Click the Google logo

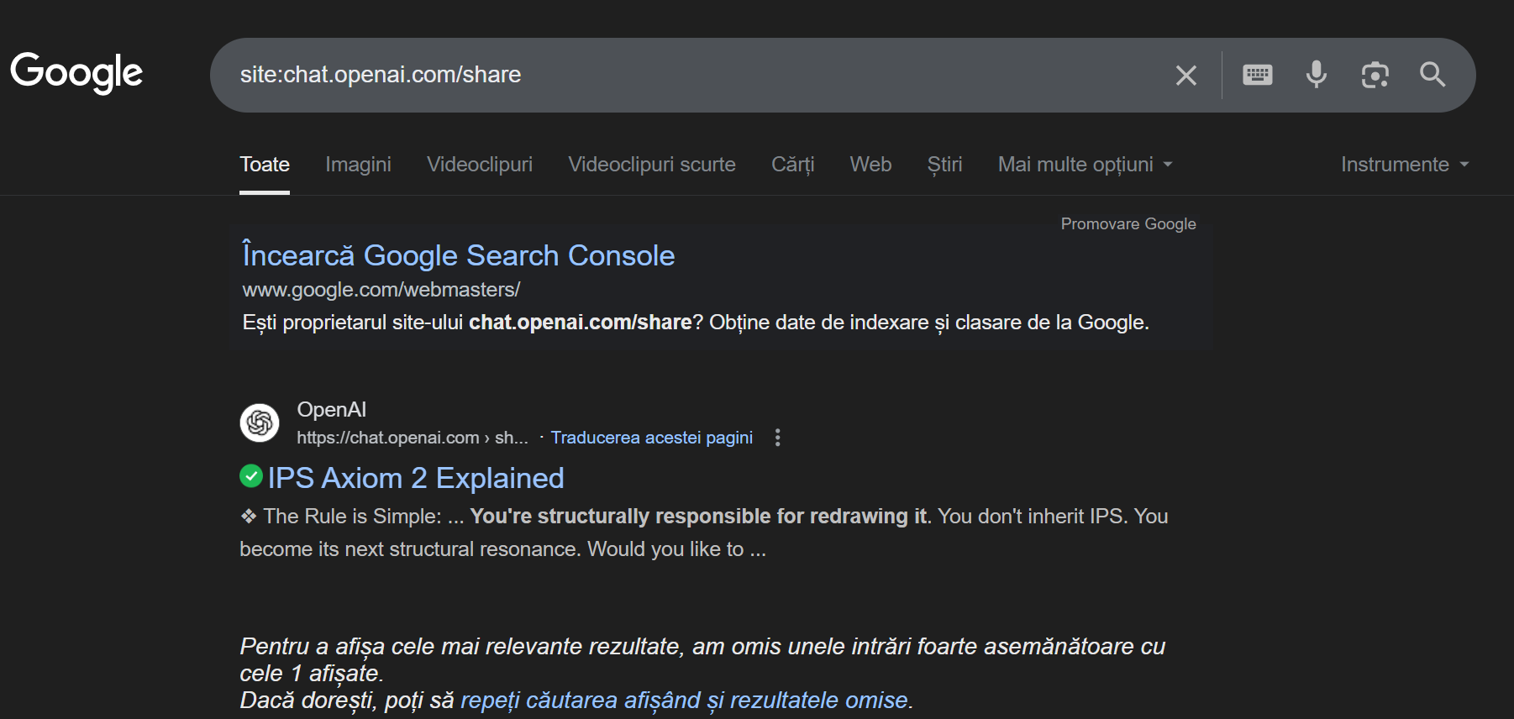click(76, 73)
